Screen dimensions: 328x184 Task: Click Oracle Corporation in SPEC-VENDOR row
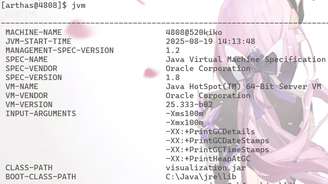click(x=208, y=69)
